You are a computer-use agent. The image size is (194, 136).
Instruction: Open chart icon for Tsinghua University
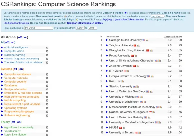[138, 45]
